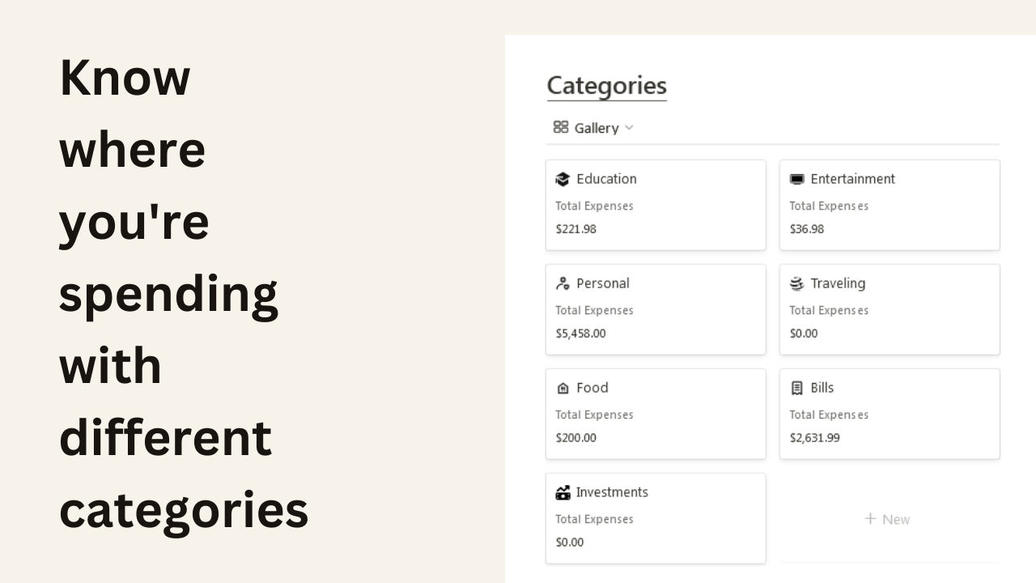The width and height of the screenshot is (1036, 583).
Task: Click the Gallery view grid icon
Action: coord(561,127)
